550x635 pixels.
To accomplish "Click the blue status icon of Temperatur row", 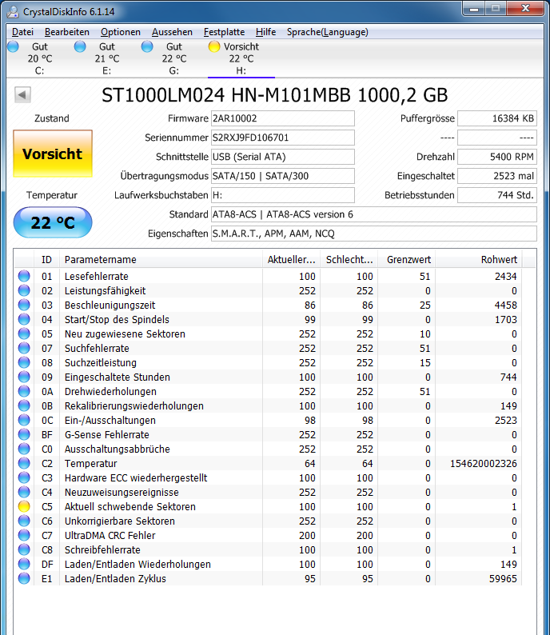I will coord(24,463).
